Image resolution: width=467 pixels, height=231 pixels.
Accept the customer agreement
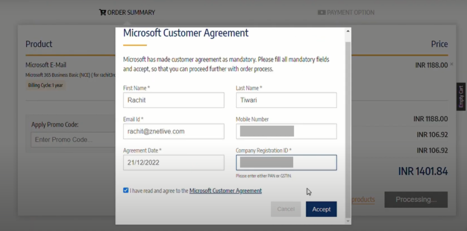[322, 209]
